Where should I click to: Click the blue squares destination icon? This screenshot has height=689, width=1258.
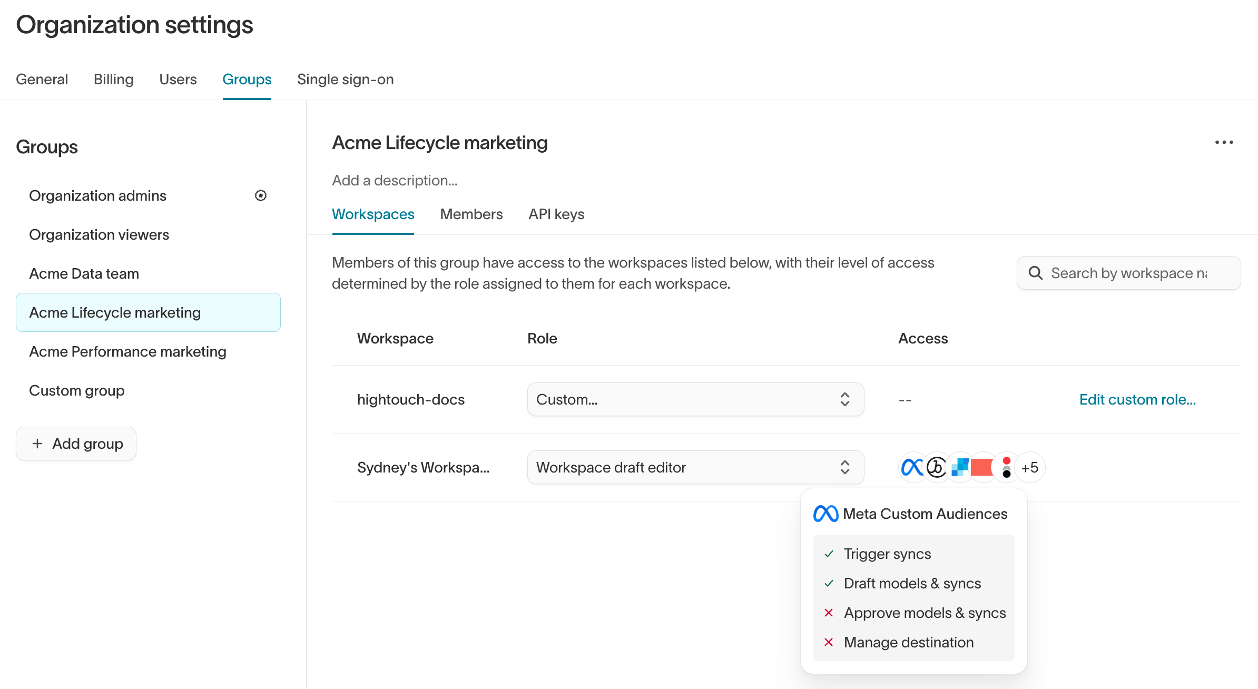(960, 467)
